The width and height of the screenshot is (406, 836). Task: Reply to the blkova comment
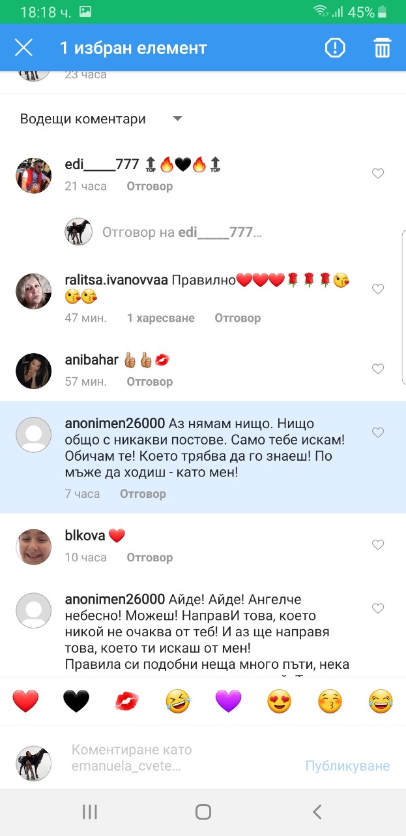click(149, 557)
